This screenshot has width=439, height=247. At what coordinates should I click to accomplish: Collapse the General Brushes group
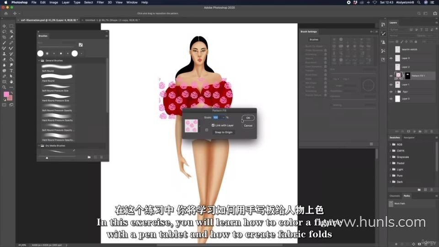tap(39, 60)
